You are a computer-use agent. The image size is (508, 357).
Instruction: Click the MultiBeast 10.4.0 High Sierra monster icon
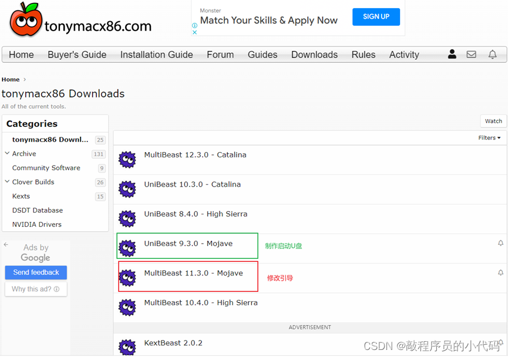click(127, 308)
